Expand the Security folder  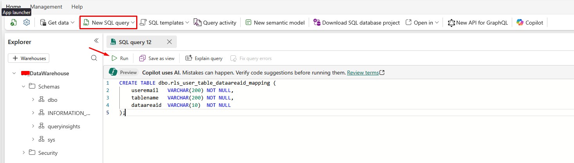[23, 153]
